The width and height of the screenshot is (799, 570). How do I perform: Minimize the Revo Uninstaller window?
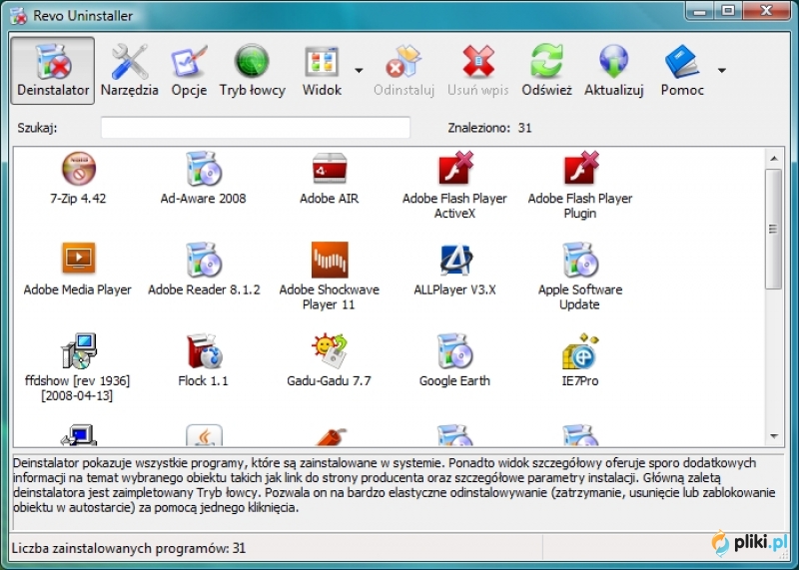click(700, 10)
